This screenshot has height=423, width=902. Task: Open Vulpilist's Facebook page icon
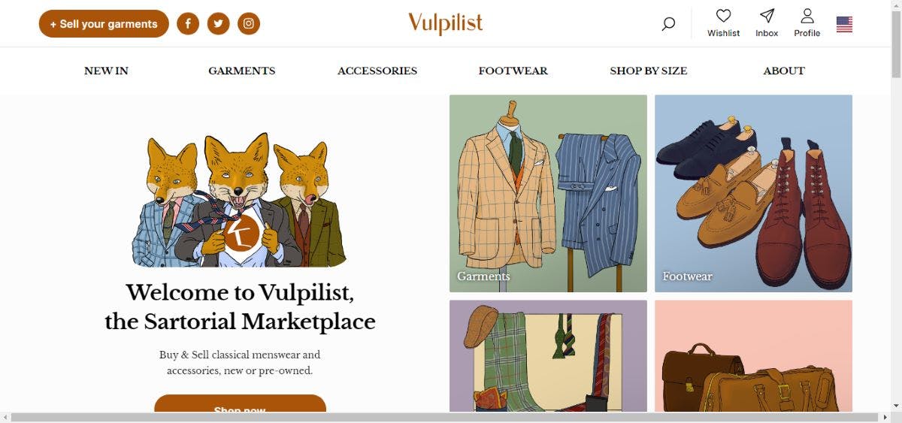tap(188, 24)
